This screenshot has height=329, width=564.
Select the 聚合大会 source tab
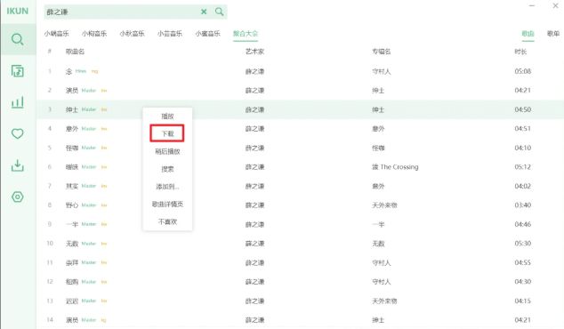(246, 34)
